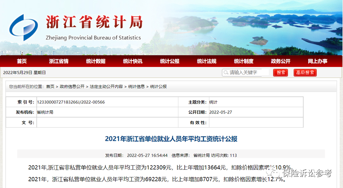Click the 2022-05-27 public date value

pyautogui.click(x=220, y=112)
